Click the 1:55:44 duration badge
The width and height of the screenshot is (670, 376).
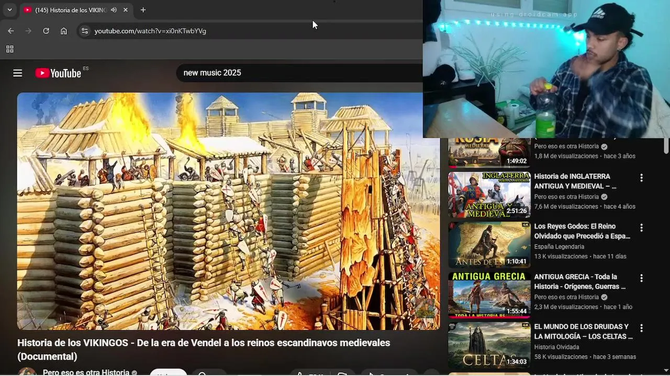pos(516,311)
